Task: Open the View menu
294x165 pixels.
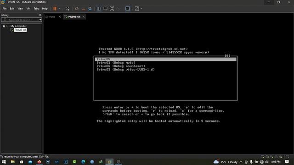Action: tap(20, 9)
